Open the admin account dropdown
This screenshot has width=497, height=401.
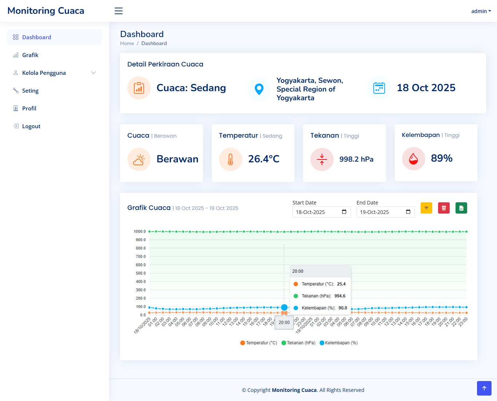(x=481, y=11)
